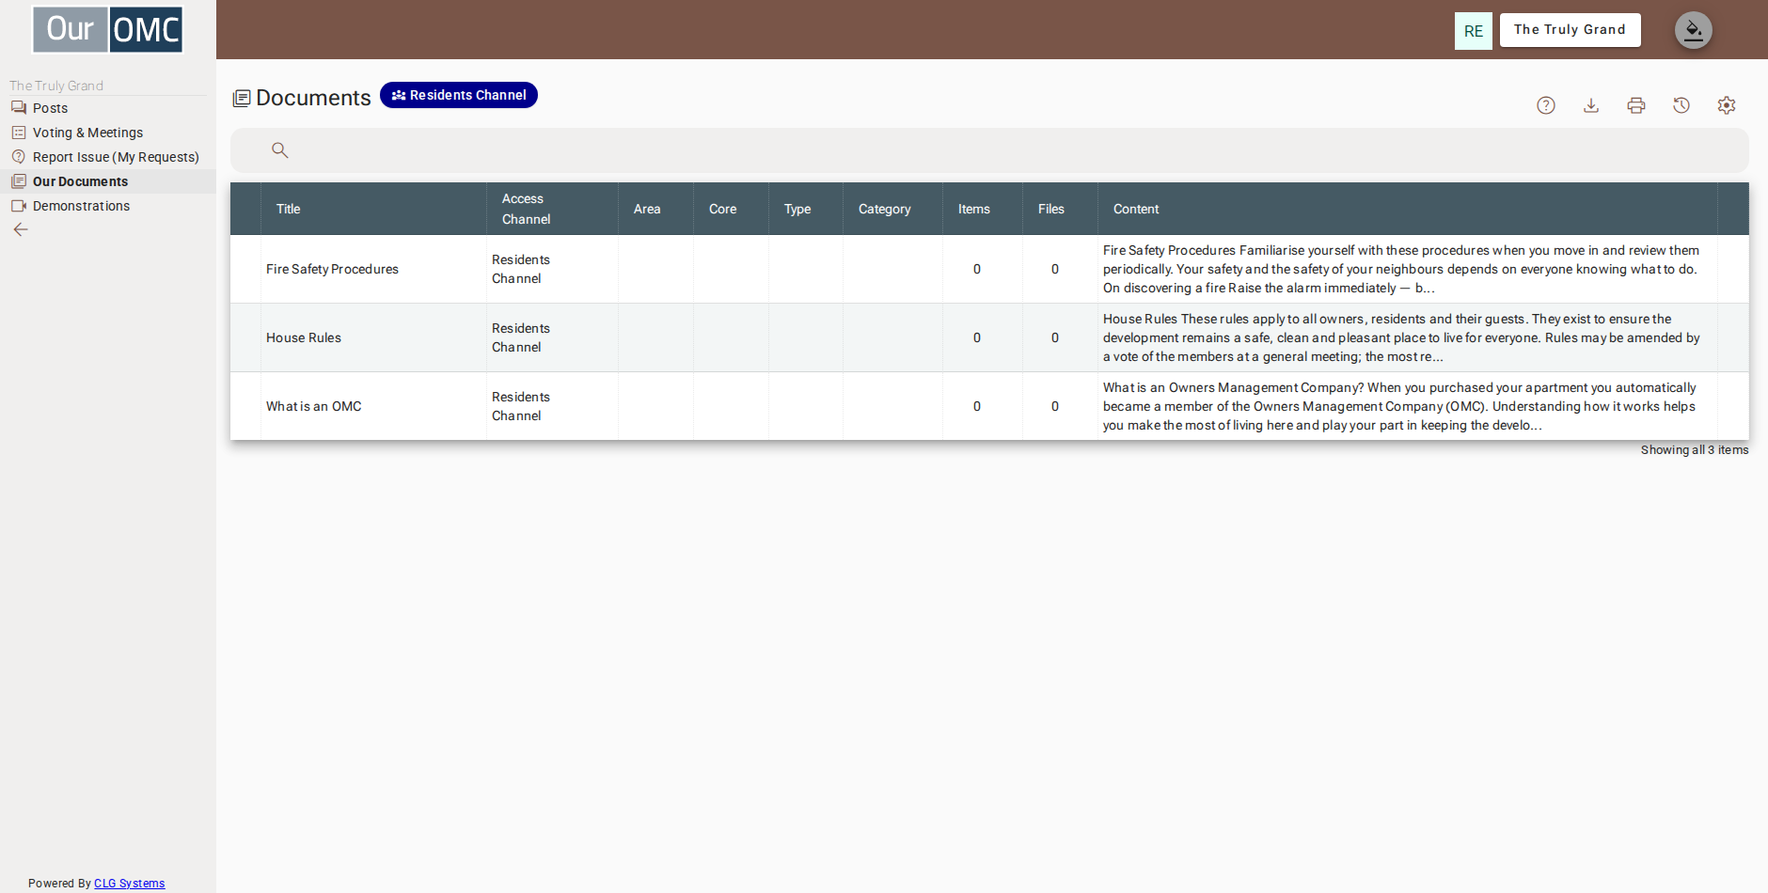
Task: Download the documents list
Action: point(1591,105)
